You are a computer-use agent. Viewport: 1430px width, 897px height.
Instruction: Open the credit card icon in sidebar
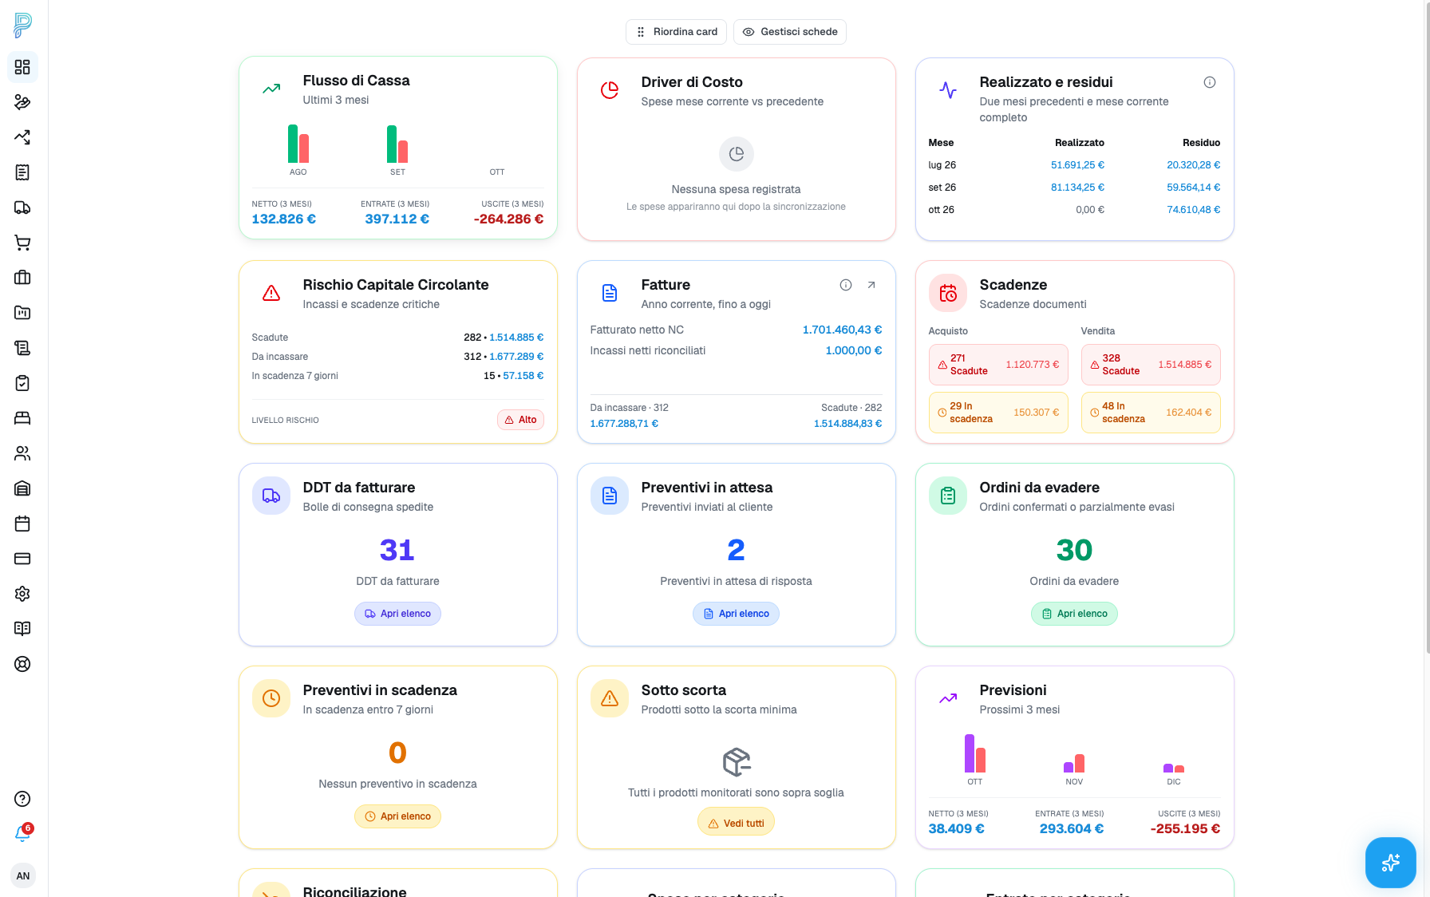(x=22, y=559)
